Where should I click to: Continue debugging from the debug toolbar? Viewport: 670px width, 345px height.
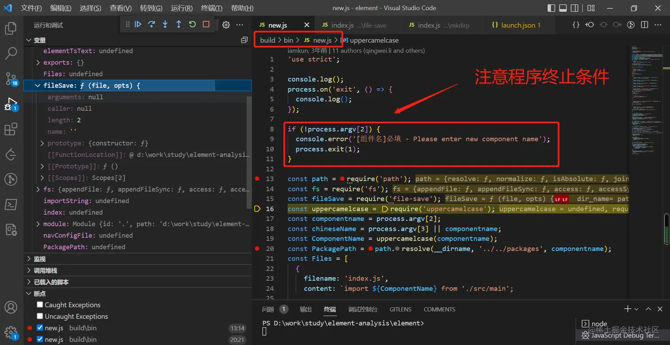click(138, 24)
